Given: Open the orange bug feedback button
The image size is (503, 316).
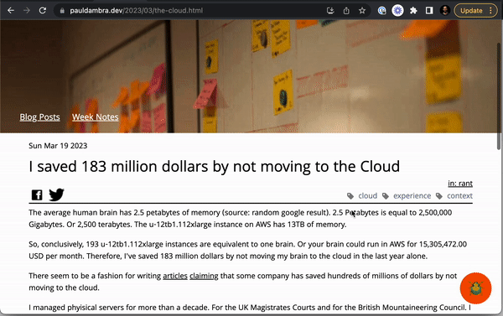Looking at the screenshot, I should (475, 288).
